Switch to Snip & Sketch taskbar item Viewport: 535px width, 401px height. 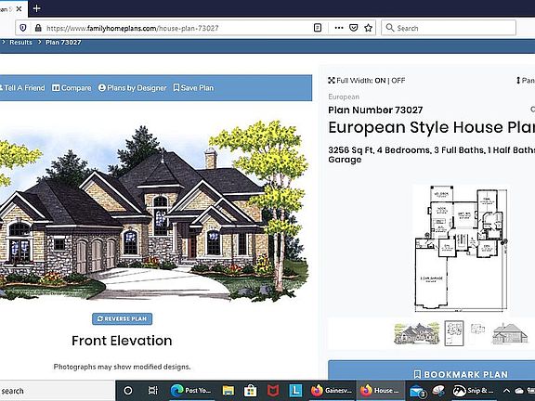[x=473, y=391]
